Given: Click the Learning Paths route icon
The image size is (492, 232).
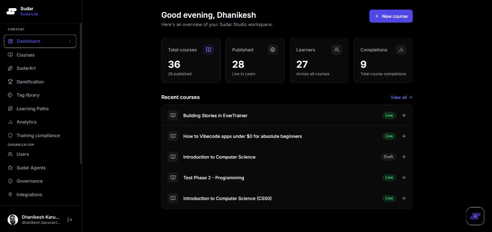Looking at the screenshot, I should point(11,109).
